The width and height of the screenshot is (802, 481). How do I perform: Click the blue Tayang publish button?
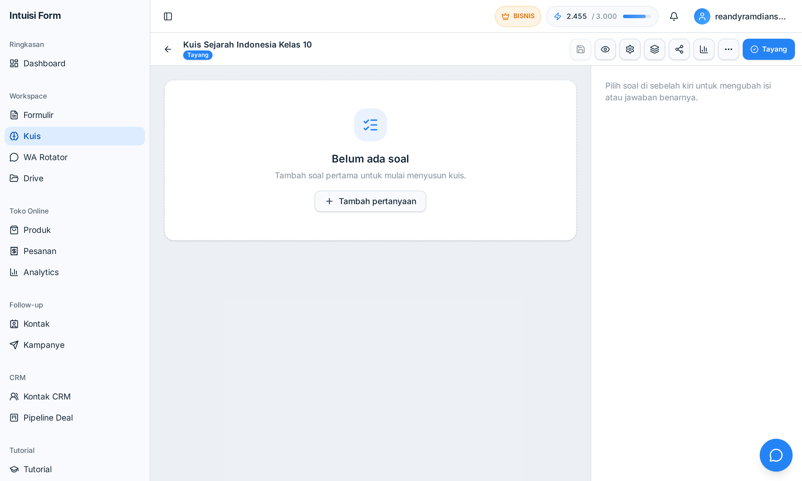pyautogui.click(x=769, y=49)
